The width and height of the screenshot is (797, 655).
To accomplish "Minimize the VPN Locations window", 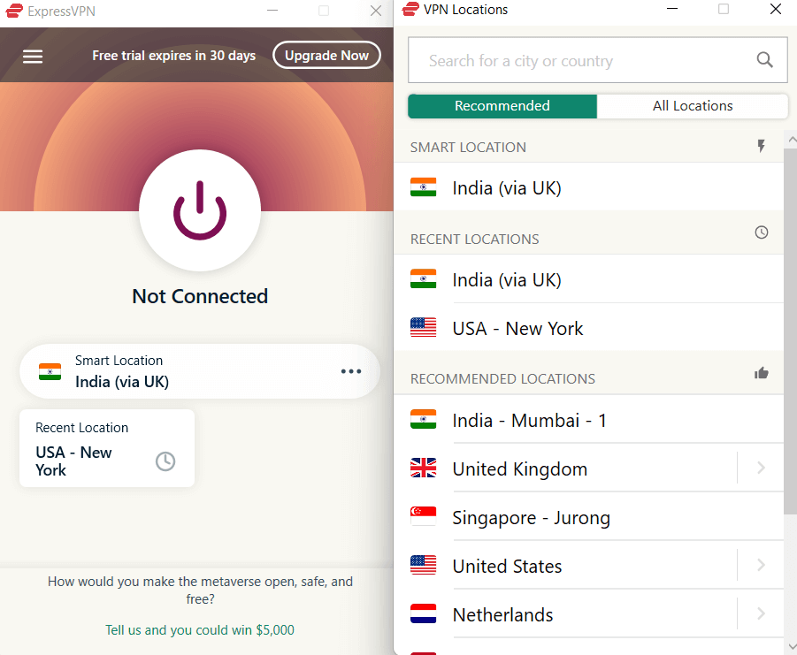I will (x=672, y=9).
